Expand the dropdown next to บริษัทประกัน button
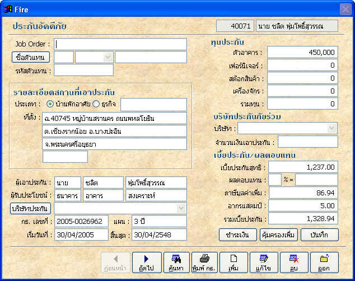The image size is (355, 281). click(181, 208)
